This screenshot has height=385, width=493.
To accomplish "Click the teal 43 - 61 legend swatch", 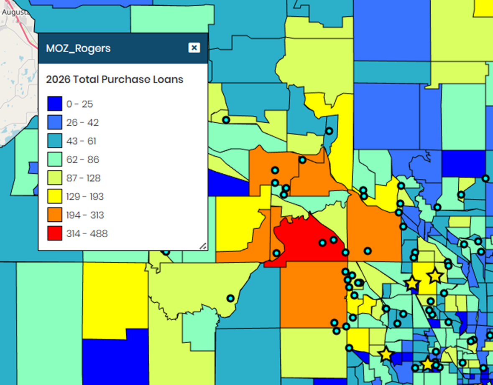I will point(55,141).
